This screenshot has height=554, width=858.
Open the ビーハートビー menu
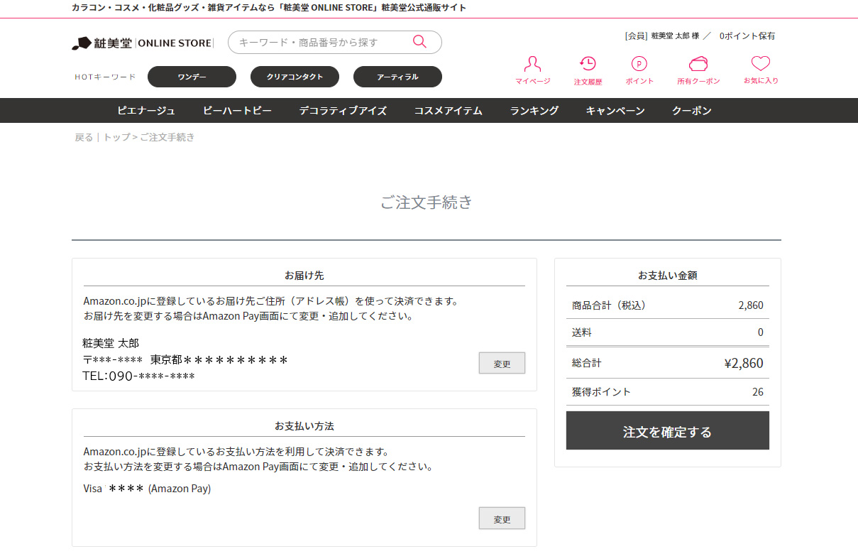[x=237, y=111]
